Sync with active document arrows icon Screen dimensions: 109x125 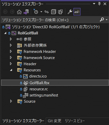(47, 12)
